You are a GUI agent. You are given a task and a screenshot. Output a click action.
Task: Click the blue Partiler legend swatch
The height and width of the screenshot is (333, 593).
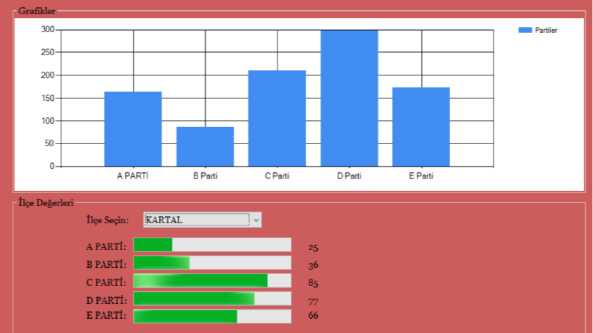pyautogui.click(x=525, y=30)
